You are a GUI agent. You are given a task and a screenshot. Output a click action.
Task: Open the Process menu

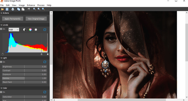41,5
